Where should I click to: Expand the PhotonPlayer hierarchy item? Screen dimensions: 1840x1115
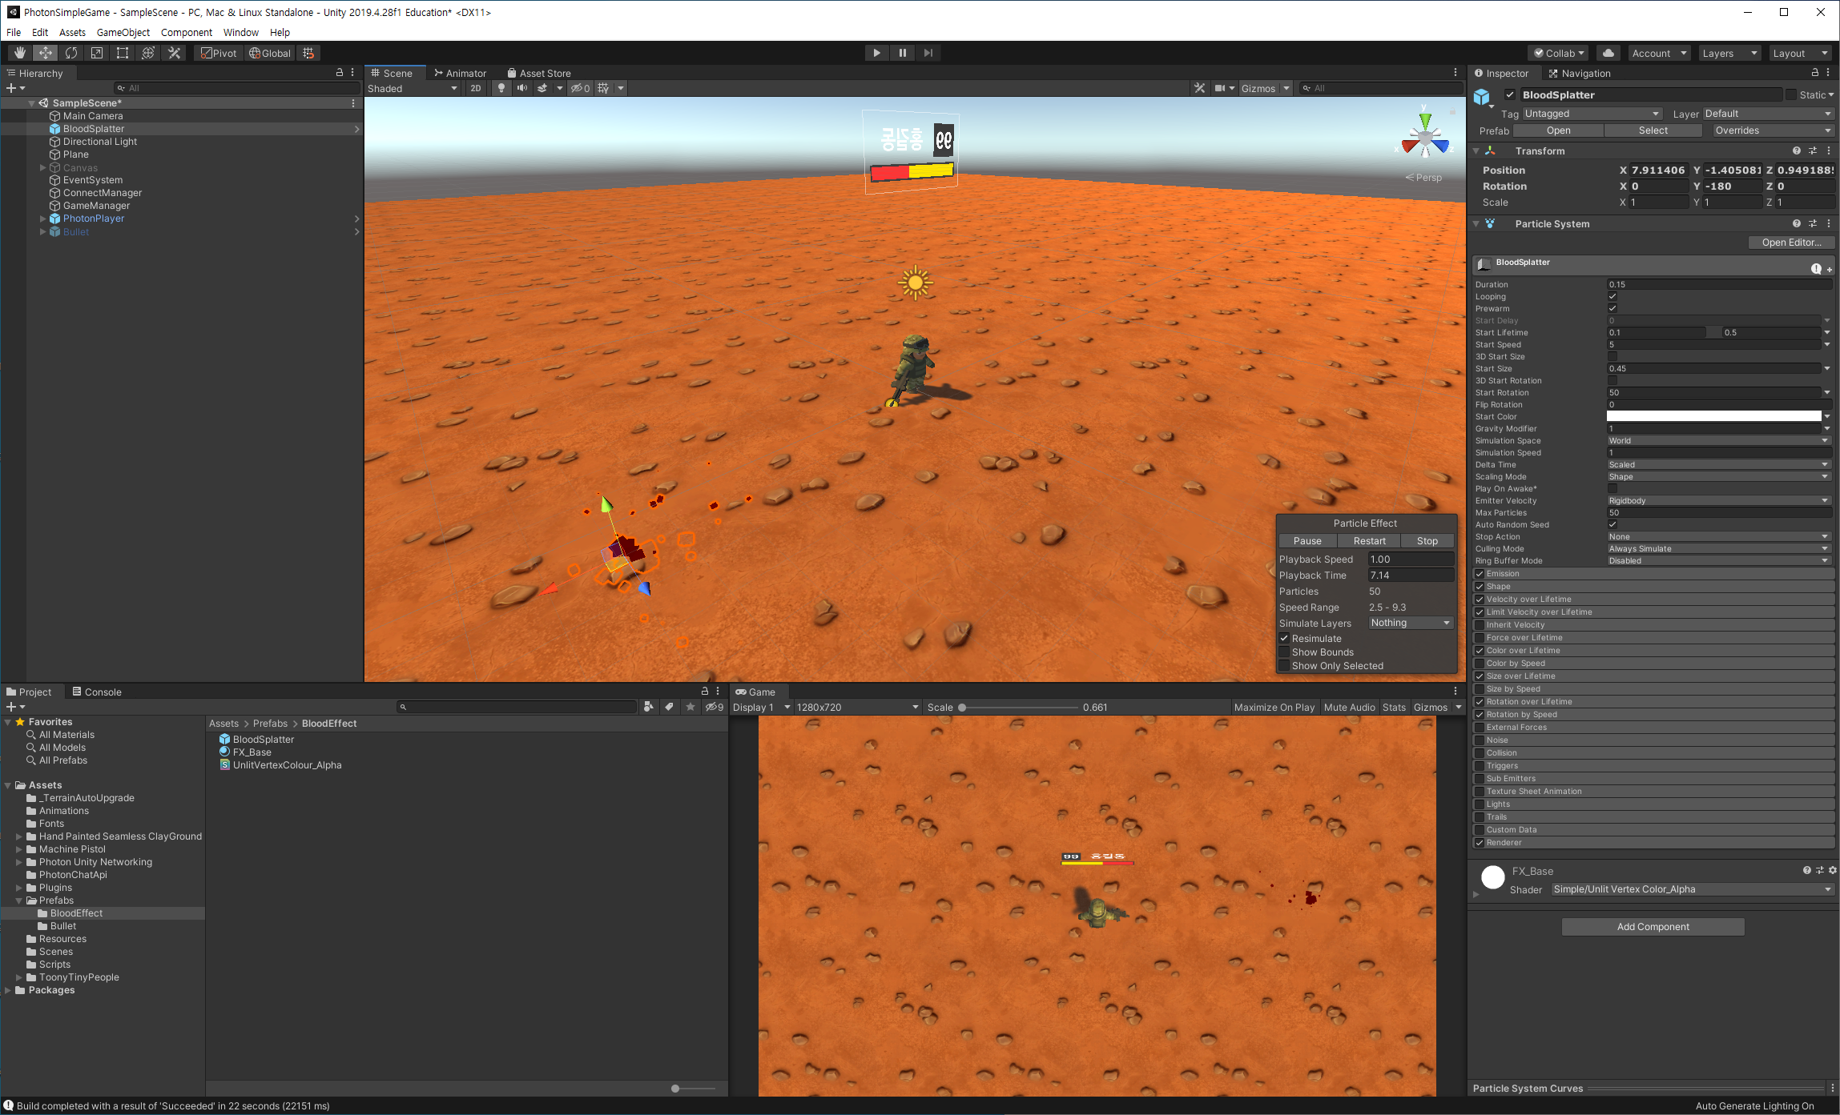(42, 219)
